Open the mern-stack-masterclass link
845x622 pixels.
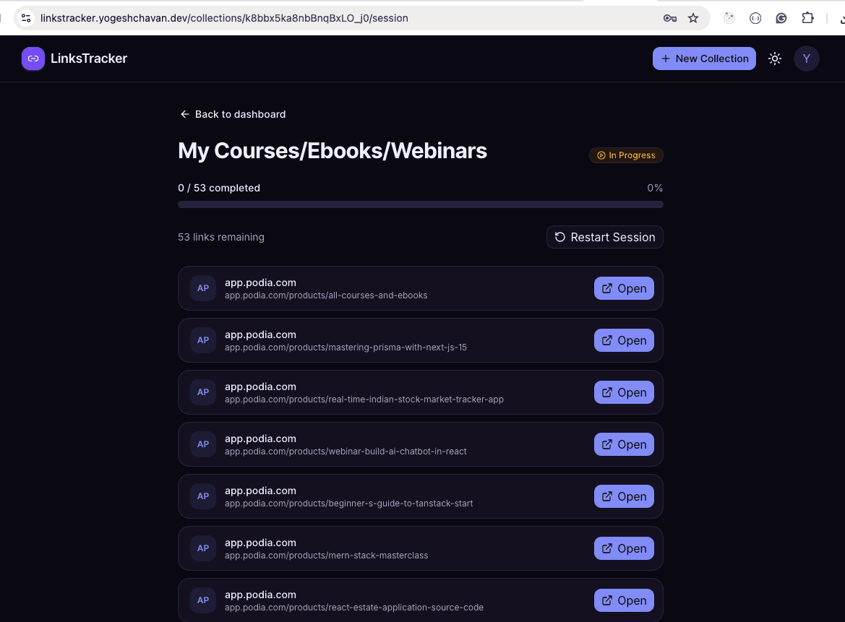624,549
